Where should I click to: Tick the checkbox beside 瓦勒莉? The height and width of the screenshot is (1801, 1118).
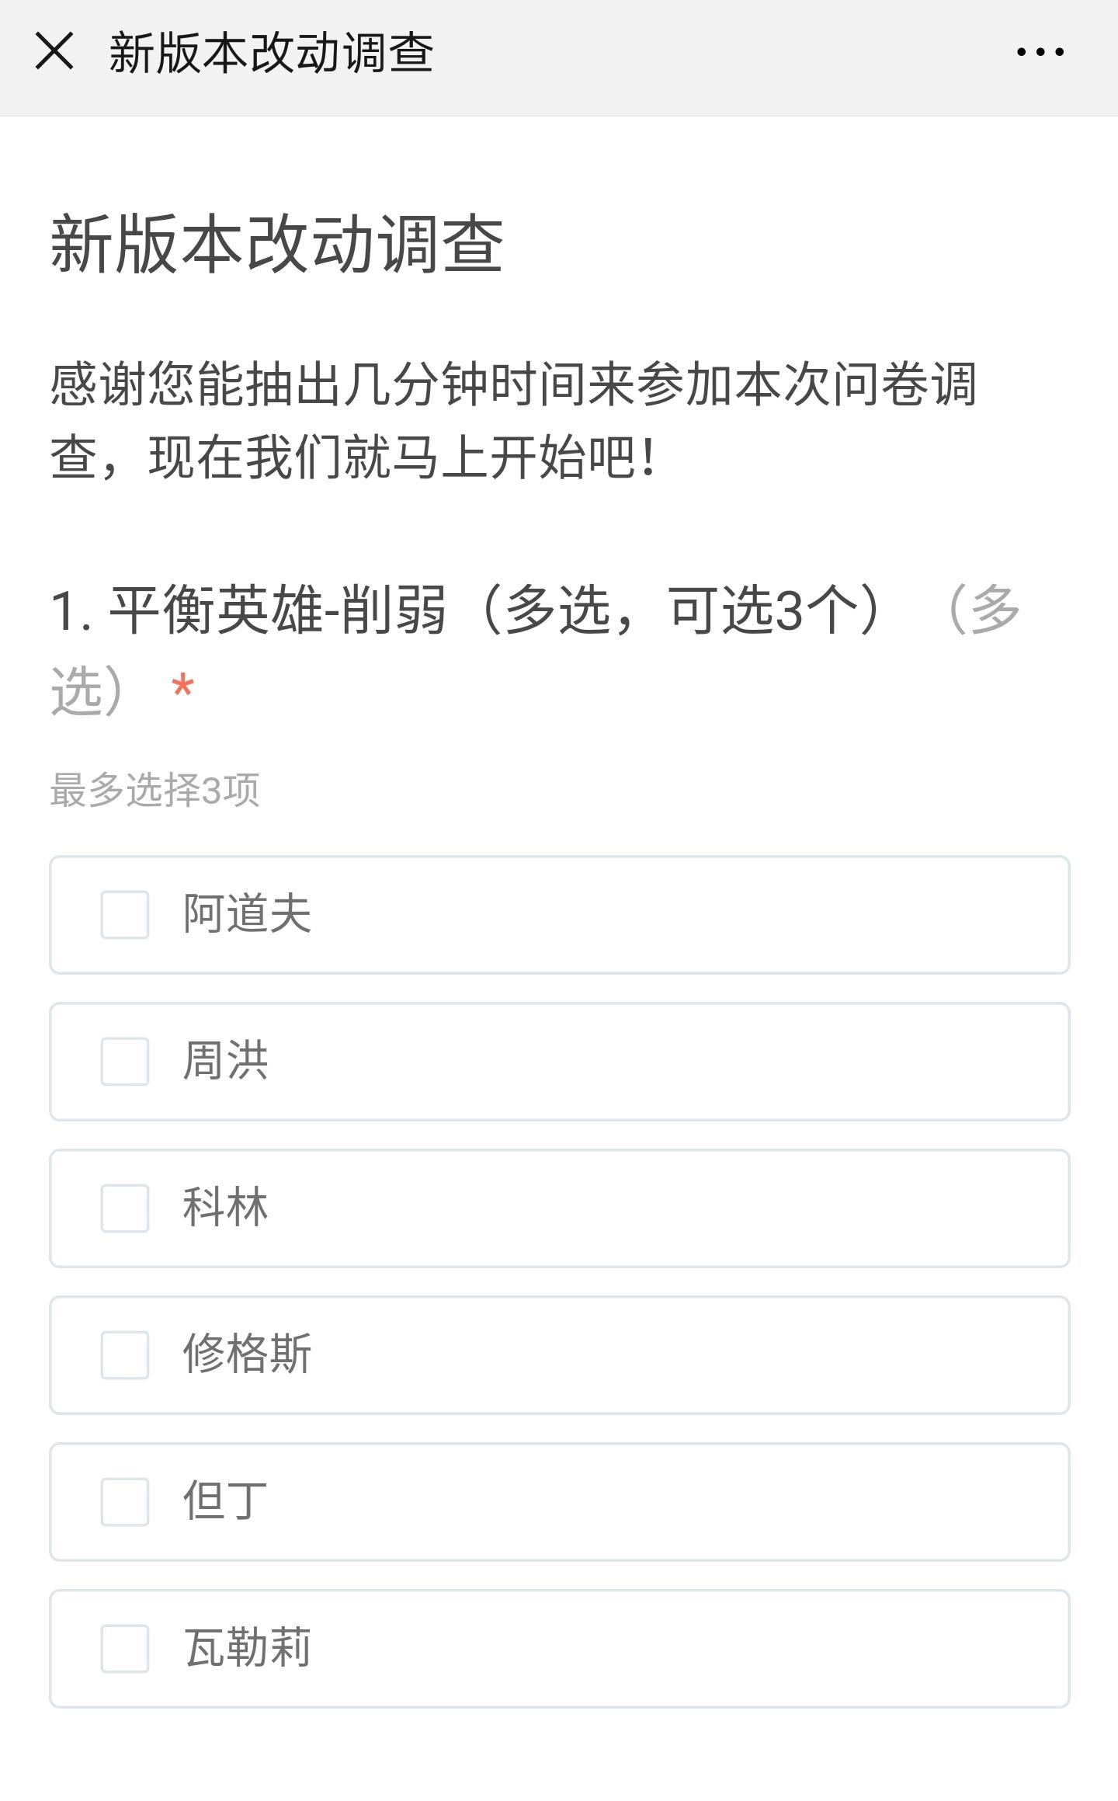125,1648
